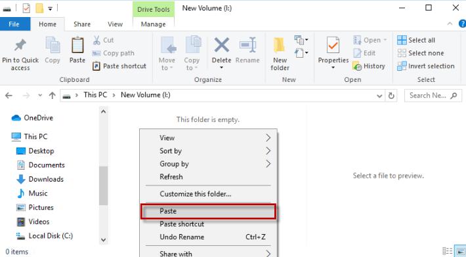Choose Refresh from context menu
The width and height of the screenshot is (466, 257).
pos(209,177)
